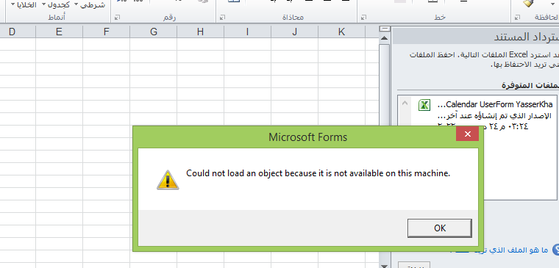
Task: Click the 'أنماط' styles group label
Action: pyautogui.click(x=57, y=17)
